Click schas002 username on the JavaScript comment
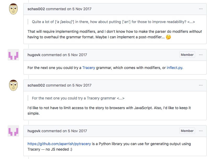 (x=36, y=85)
